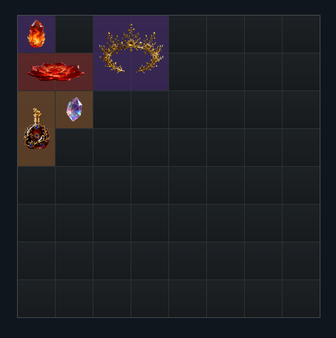Choose the empty slot under the wreath's right half
The width and height of the screenshot is (336, 338).
150,110
